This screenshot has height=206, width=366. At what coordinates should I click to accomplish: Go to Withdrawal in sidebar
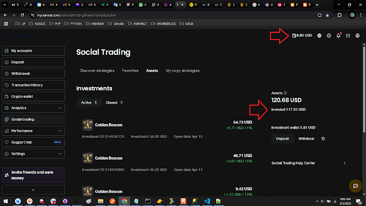click(33, 74)
